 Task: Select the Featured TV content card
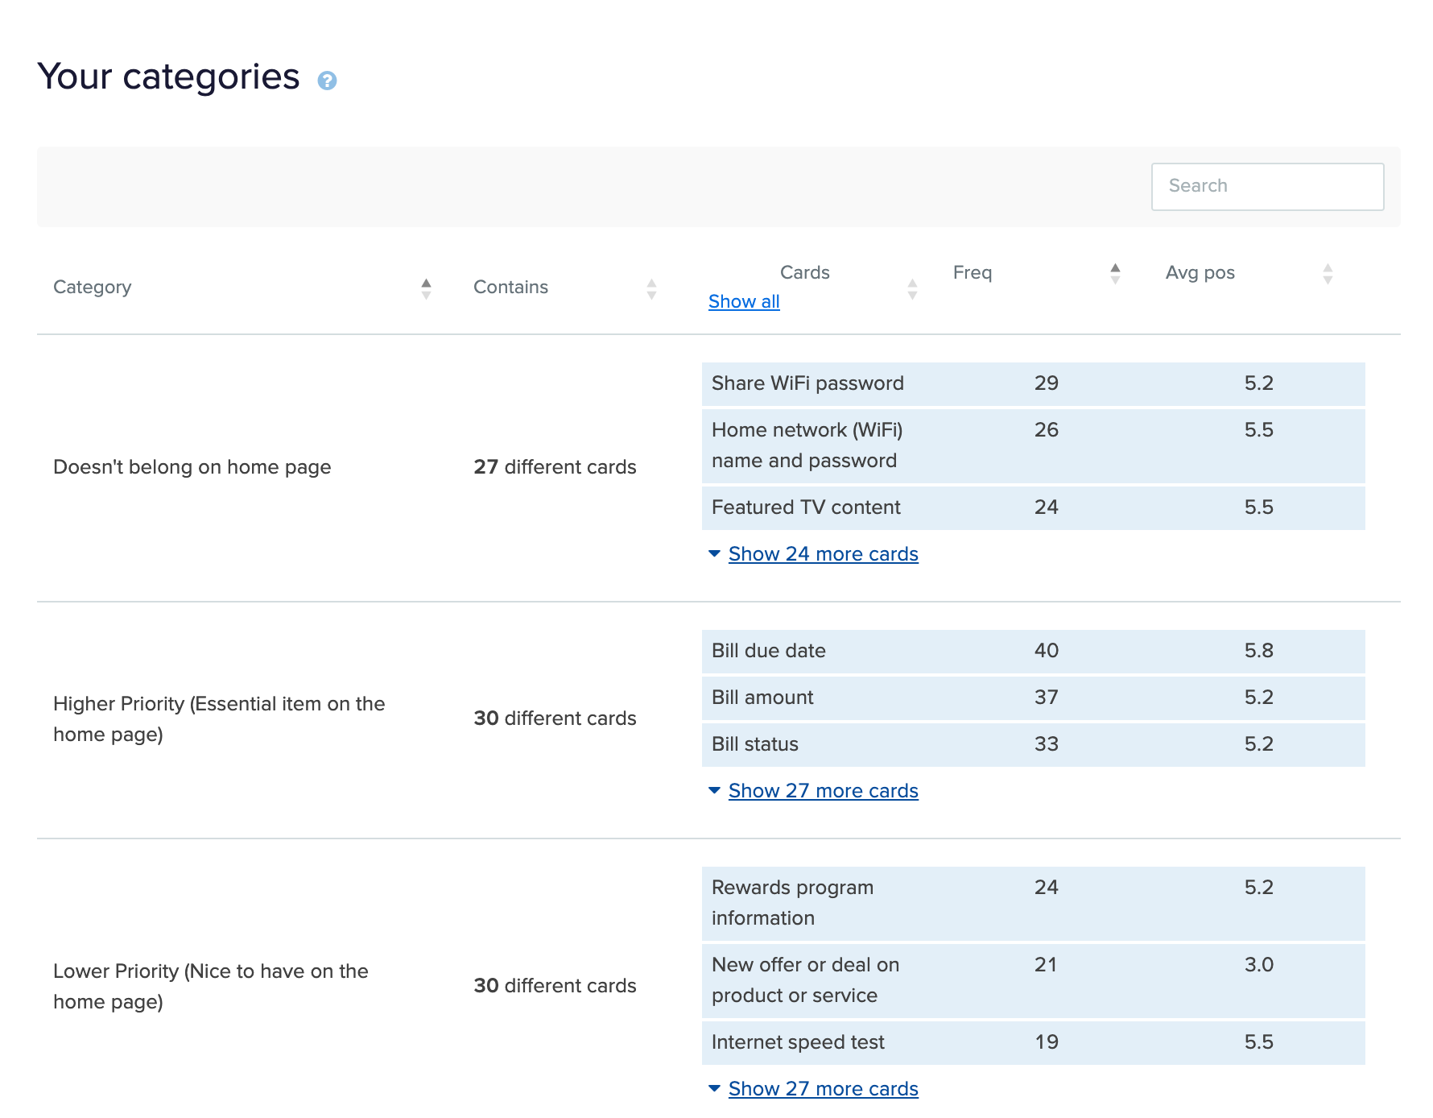tap(1033, 507)
